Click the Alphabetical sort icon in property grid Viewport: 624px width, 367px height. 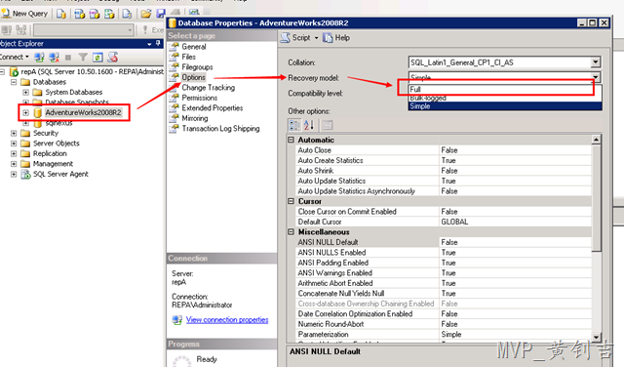pyautogui.click(x=309, y=125)
